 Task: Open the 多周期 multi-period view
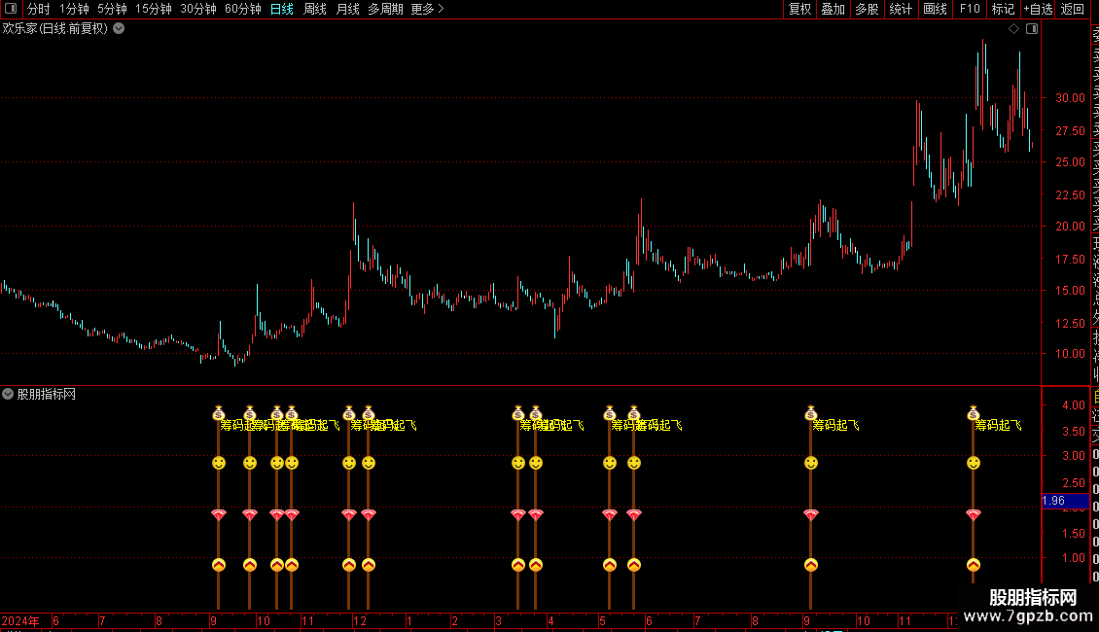tap(385, 9)
